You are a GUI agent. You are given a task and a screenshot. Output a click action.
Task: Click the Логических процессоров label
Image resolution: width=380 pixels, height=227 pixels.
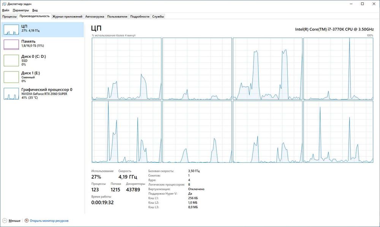coord(166,184)
